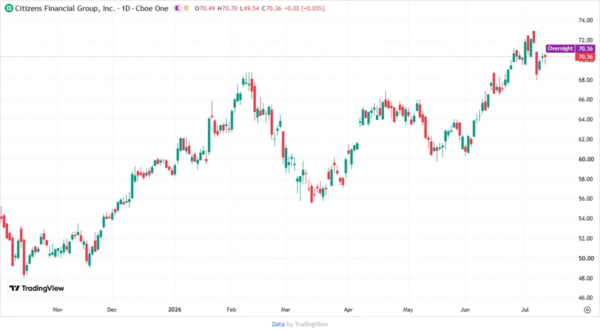600x332 pixels.
Task: Click the high value H70.70
Action: click(227, 9)
